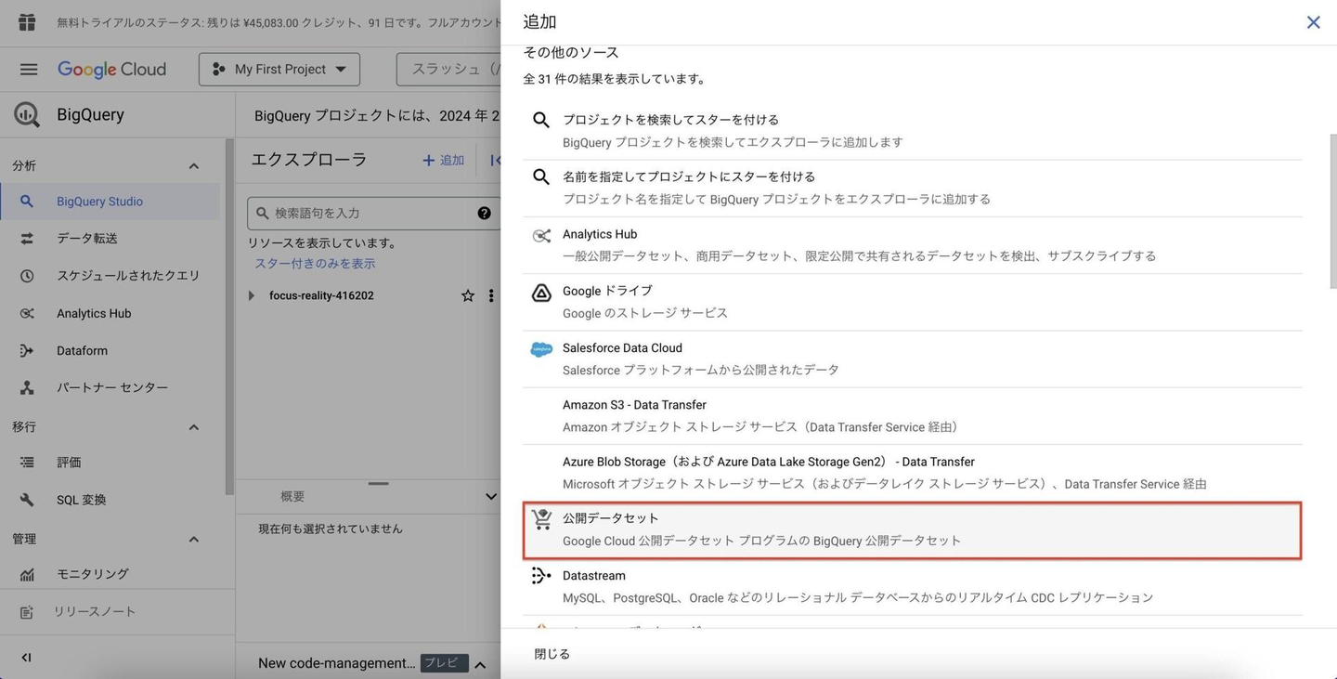Viewport: 1337px width, 679px height.
Task: Toggle the 概要 panel chevron
Action: click(x=491, y=497)
